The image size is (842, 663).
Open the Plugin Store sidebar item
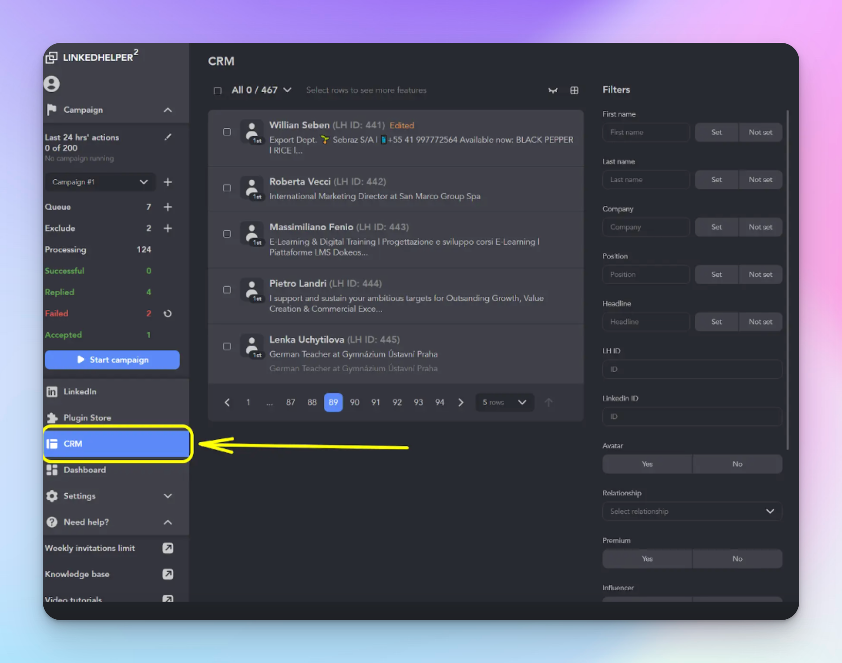(x=116, y=418)
